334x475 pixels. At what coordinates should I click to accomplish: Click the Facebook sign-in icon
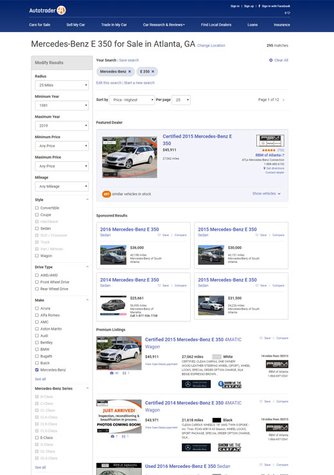[x=259, y=6]
